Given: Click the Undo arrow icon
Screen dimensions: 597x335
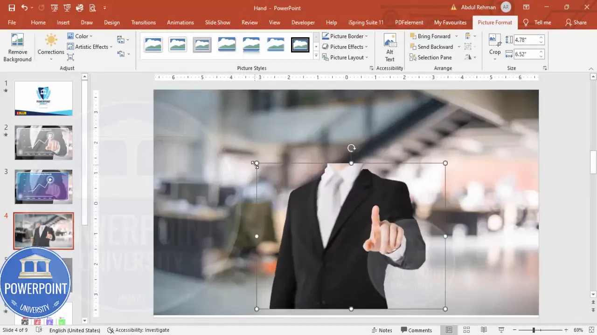Looking at the screenshot, I should click(x=24, y=8).
